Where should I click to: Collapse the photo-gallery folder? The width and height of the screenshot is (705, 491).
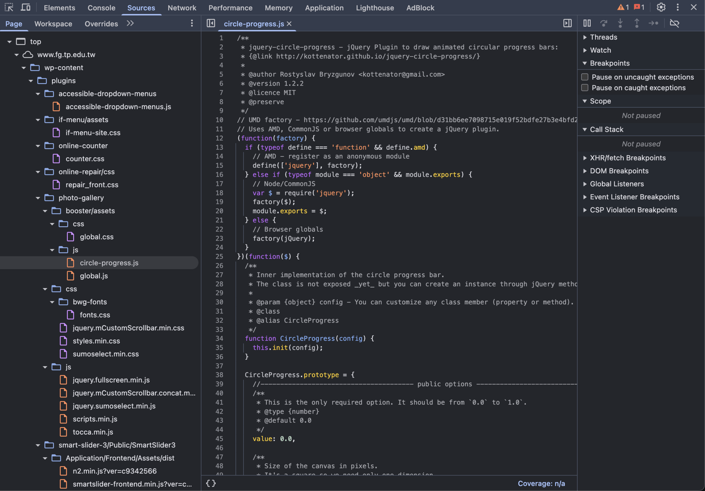click(x=38, y=198)
